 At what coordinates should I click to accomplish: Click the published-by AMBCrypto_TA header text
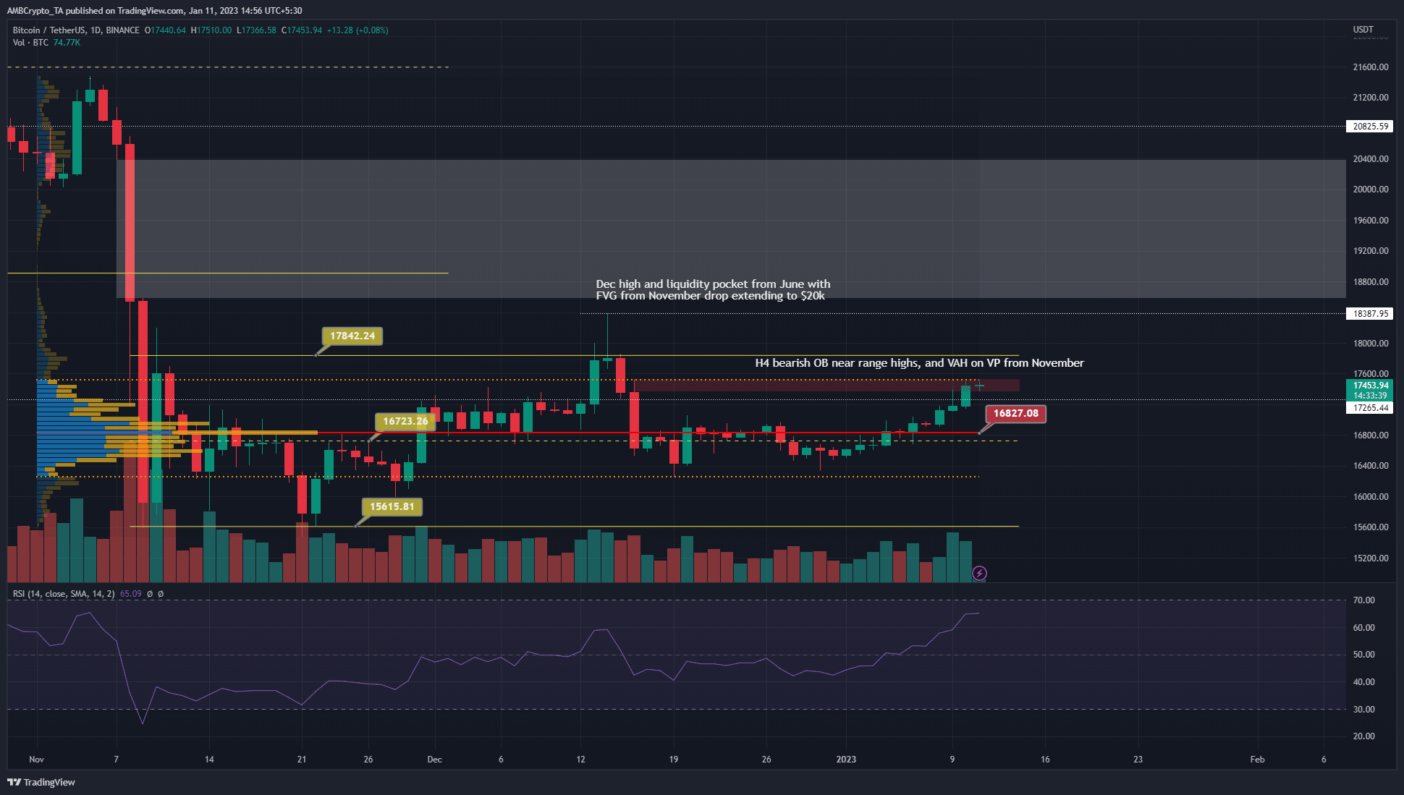(x=154, y=11)
